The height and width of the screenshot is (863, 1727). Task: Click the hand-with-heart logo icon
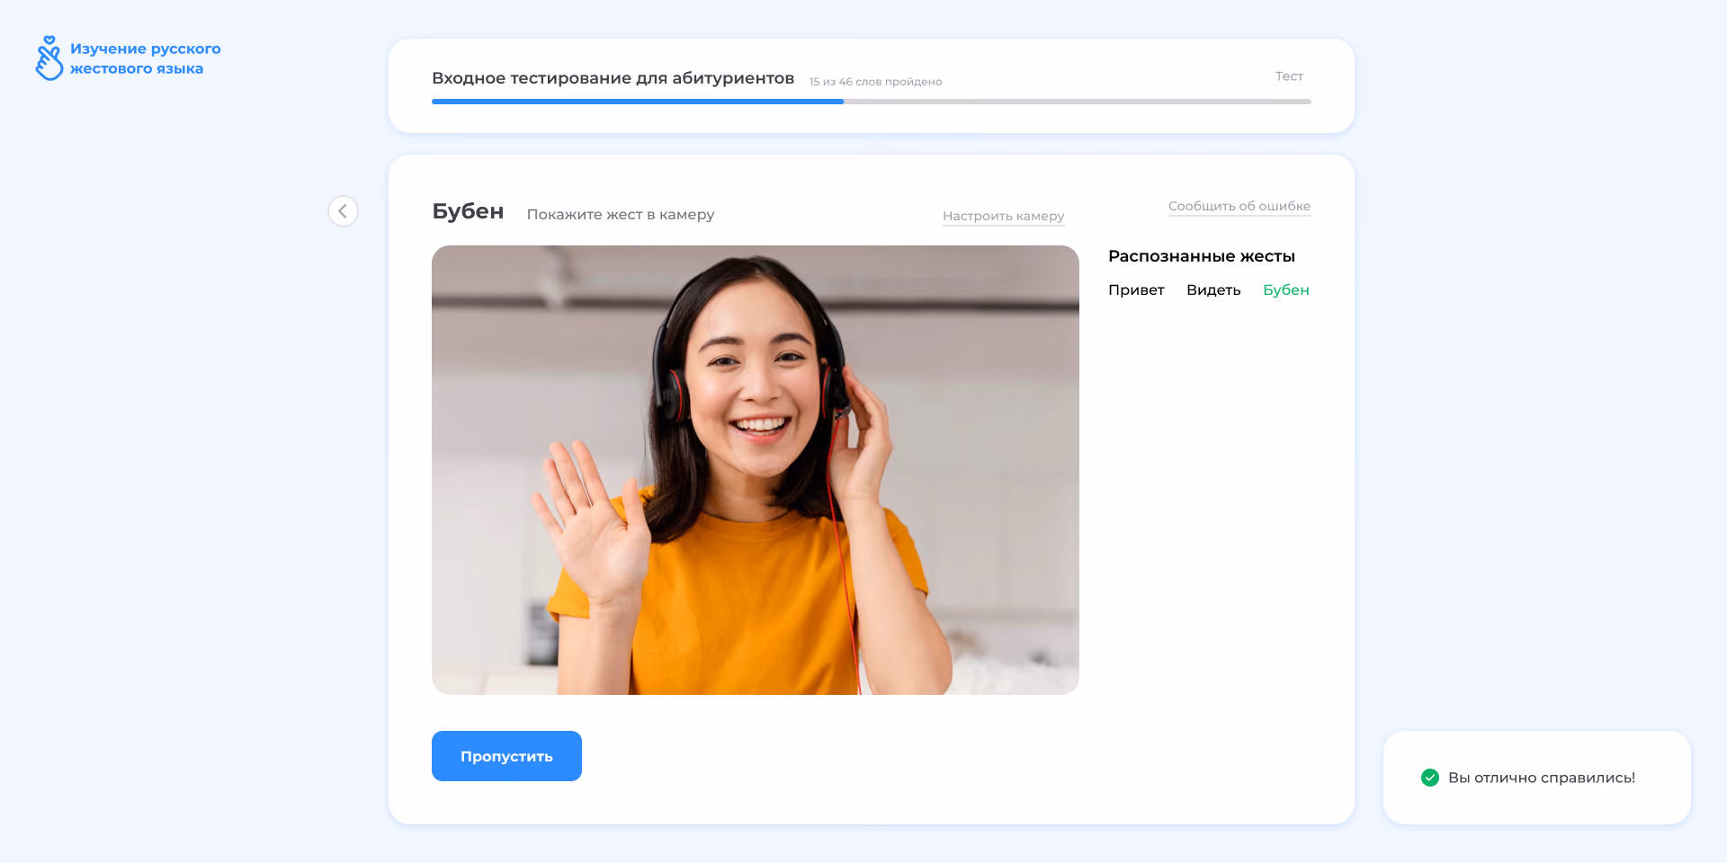pos(49,58)
